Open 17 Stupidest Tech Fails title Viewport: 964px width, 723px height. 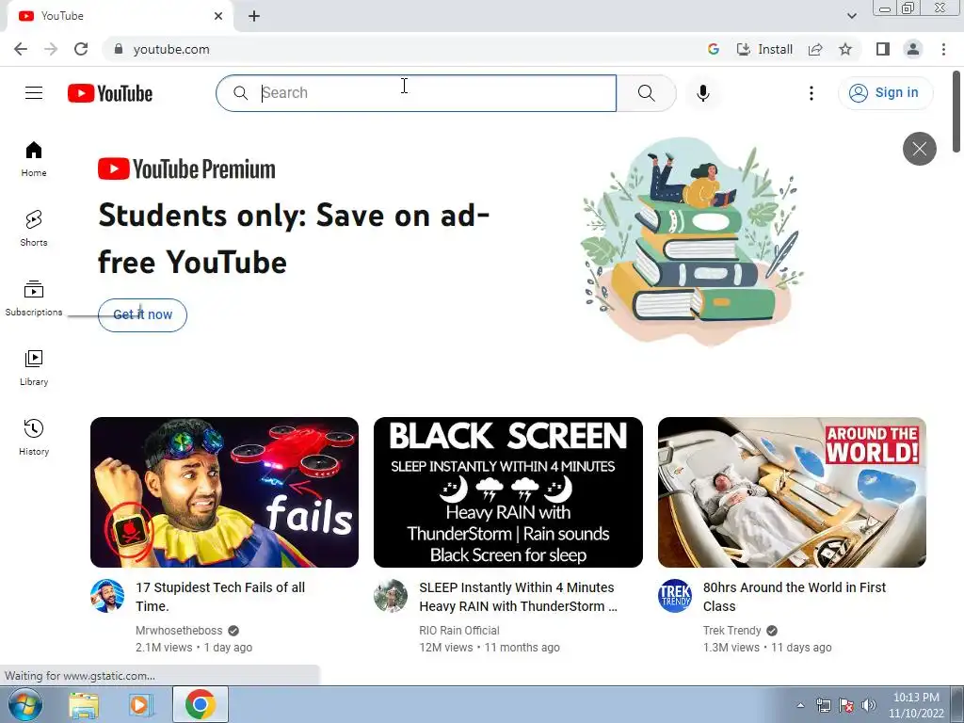220,596
